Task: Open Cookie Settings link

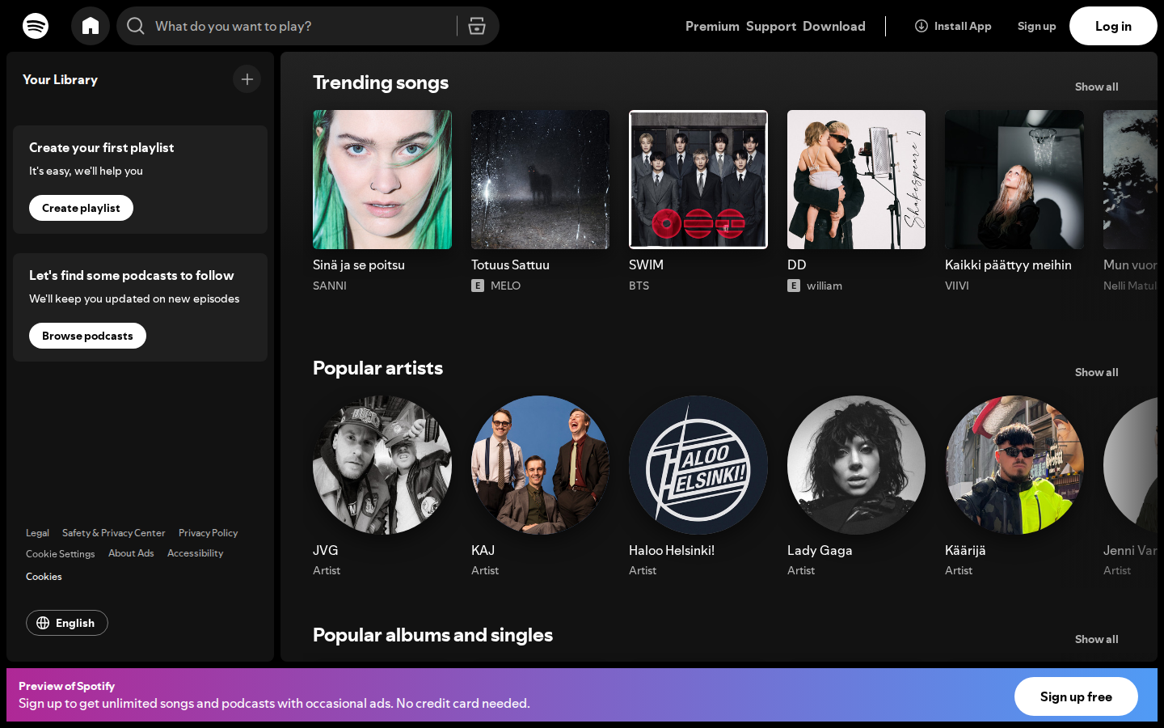Action: pyautogui.click(x=61, y=554)
